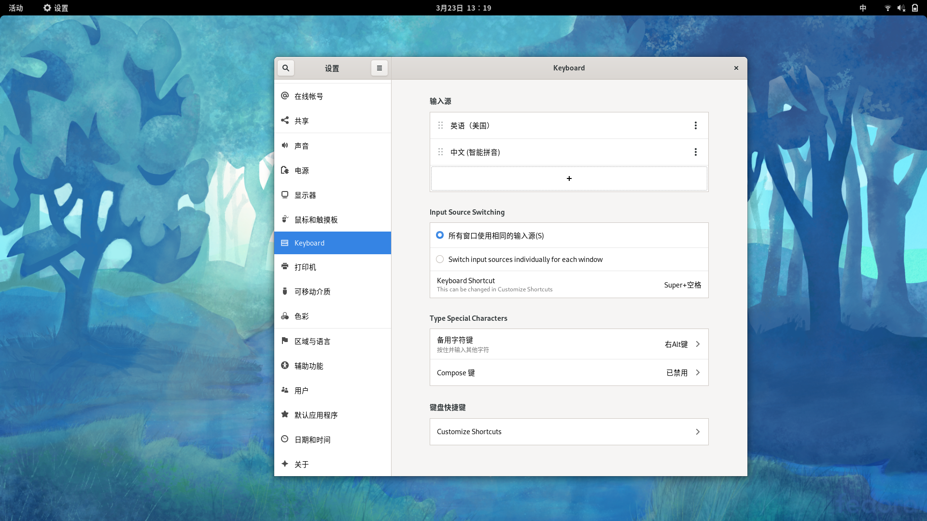The width and height of the screenshot is (927, 521).
Task: Open the 声音 sound settings panel
Action: click(x=302, y=146)
